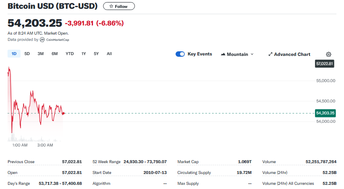Click the large 54,203.25 price value
The image size is (344, 189).
coord(35,23)
